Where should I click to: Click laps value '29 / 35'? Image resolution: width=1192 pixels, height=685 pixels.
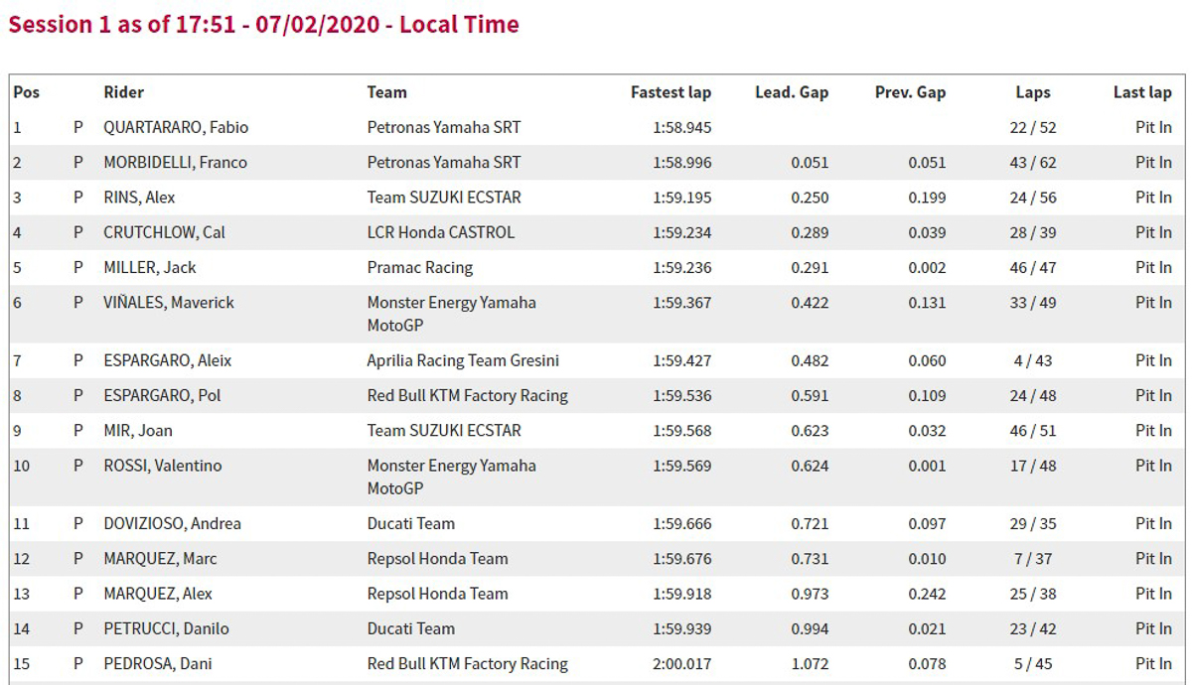pos(1033,523)
